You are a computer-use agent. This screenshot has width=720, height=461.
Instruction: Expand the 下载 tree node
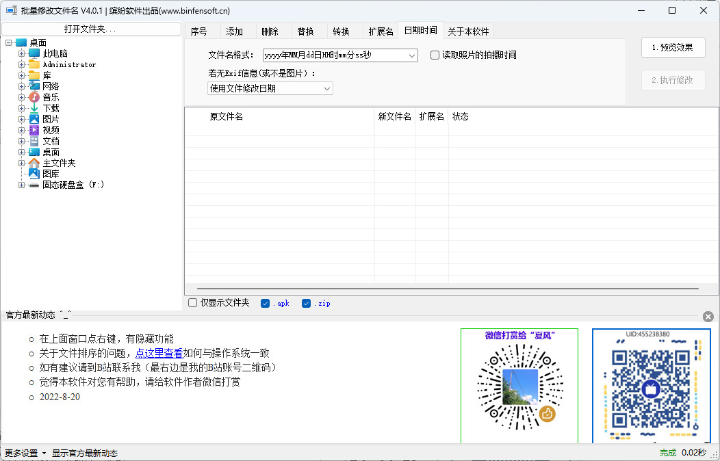point(22,108)
